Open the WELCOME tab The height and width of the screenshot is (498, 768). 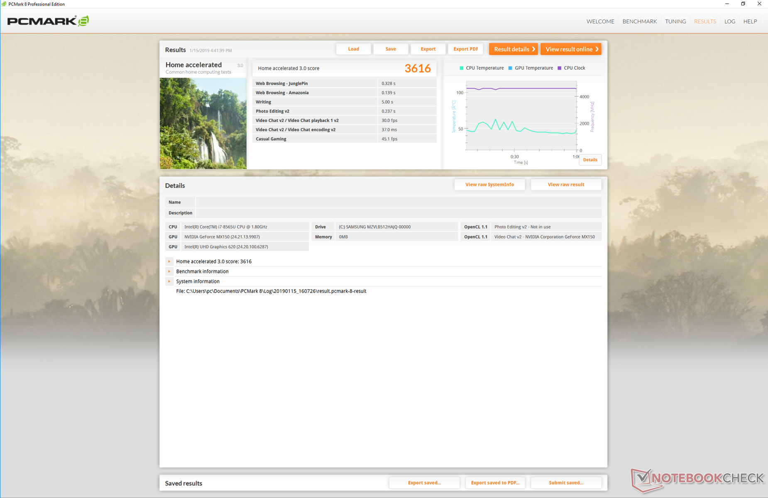(600, 21)
